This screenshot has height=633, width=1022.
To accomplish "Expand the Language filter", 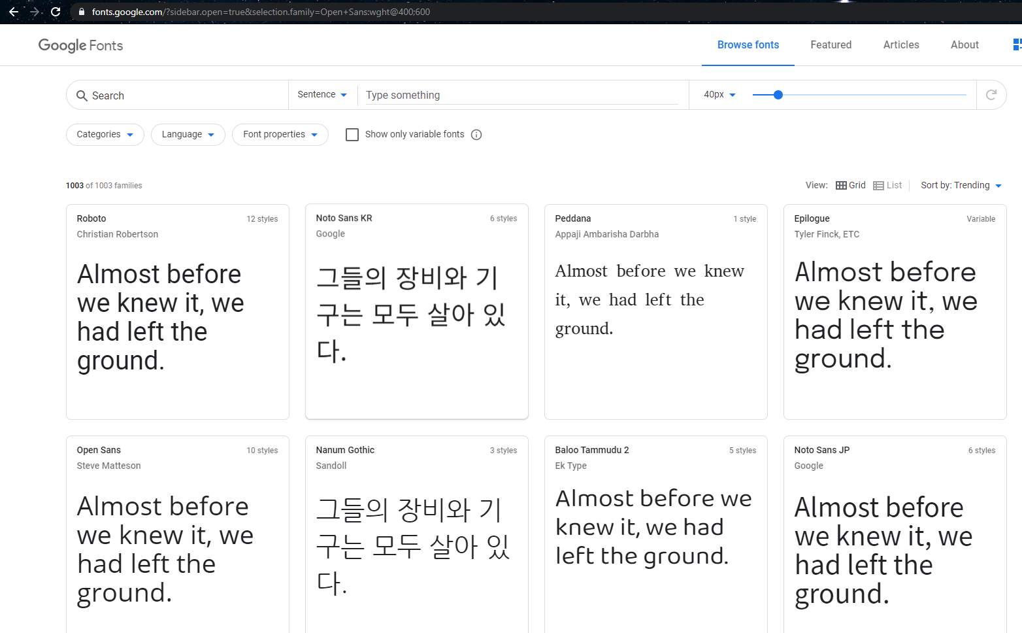I will [188, 135].
